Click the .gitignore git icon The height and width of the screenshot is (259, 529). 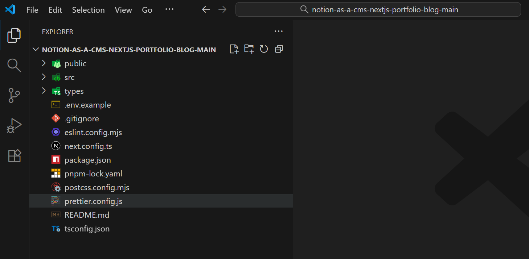pyautogui.click(x=56, y=119)
